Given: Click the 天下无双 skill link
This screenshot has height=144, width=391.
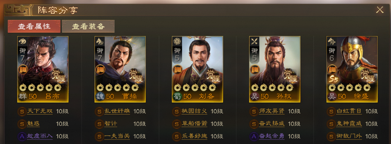Looking at the screenshot, I should click(40, 112).
